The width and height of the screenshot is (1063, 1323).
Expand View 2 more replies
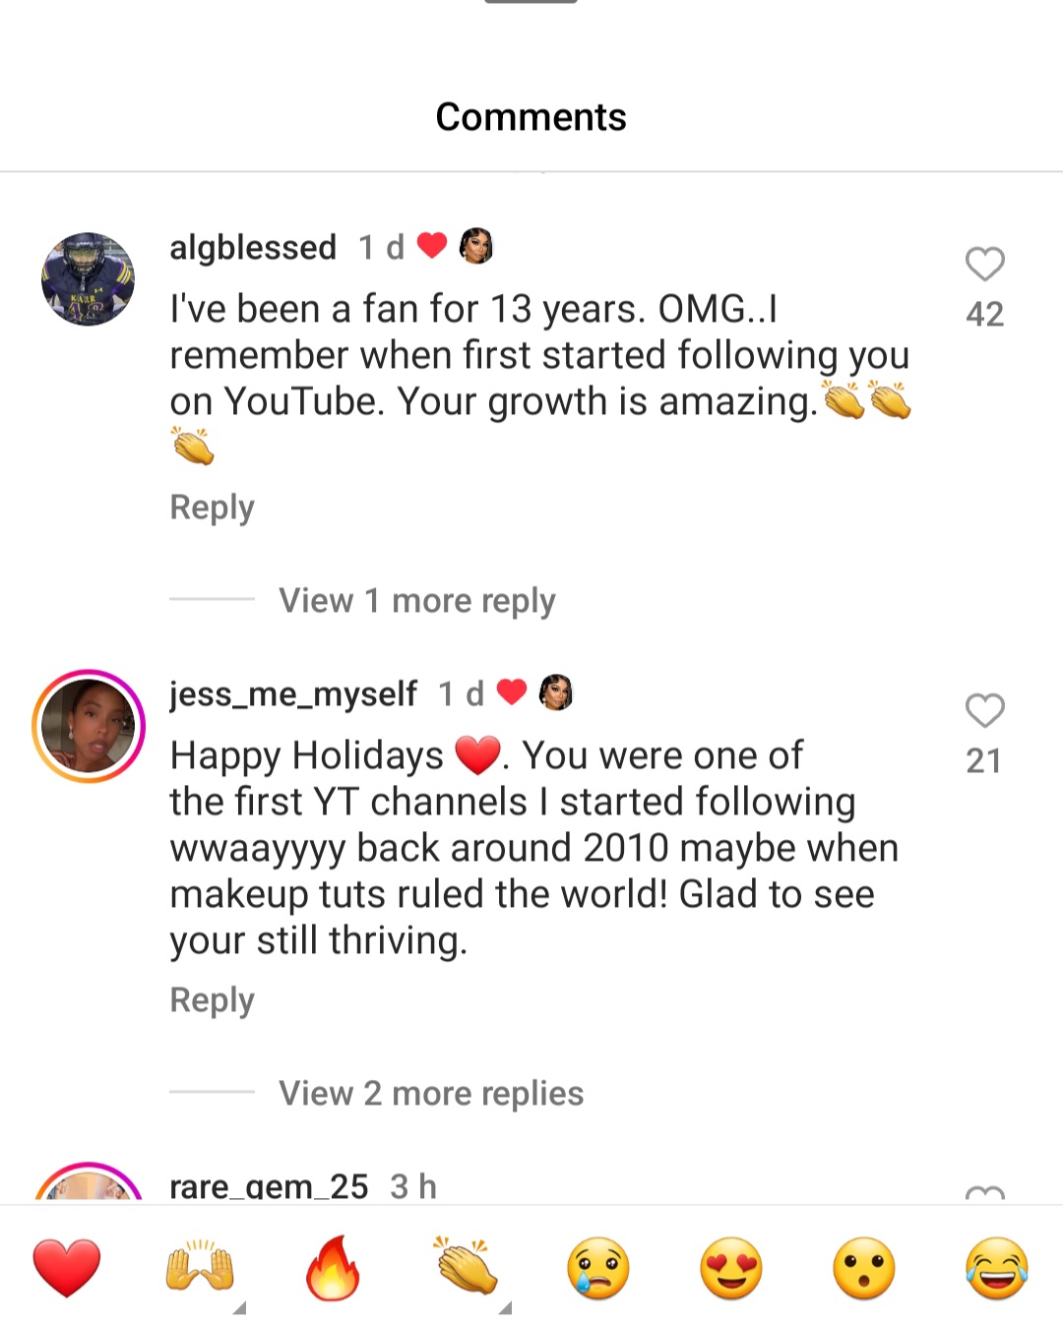pyautogui.click(x=430, y=1093)
